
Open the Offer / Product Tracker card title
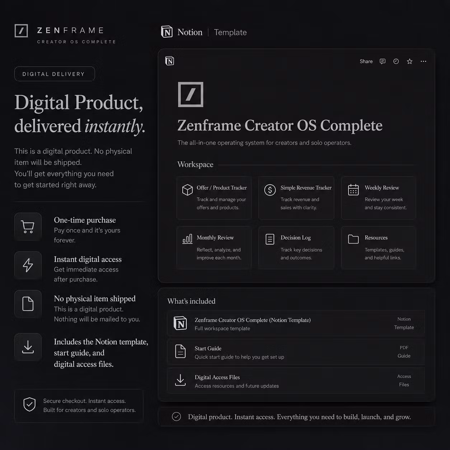(x=222, y=188)
